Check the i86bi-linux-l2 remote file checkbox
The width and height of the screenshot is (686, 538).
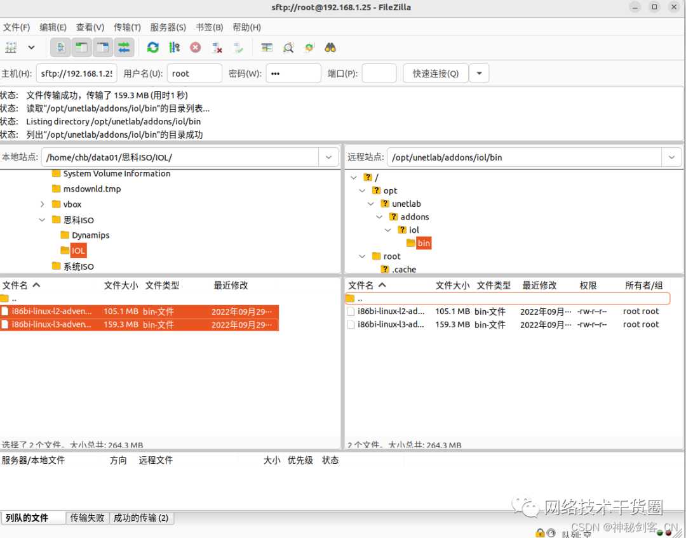351,312
